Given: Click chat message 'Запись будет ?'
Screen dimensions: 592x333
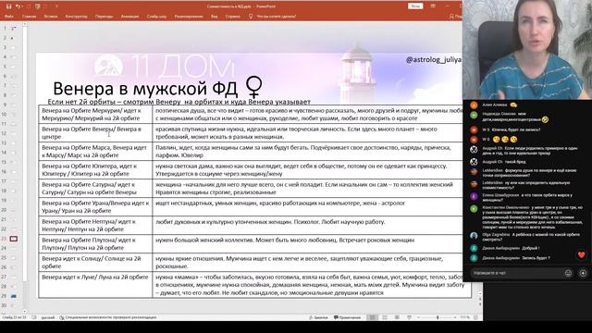Looking at the screenshot, I should click(x=536, y=258).
